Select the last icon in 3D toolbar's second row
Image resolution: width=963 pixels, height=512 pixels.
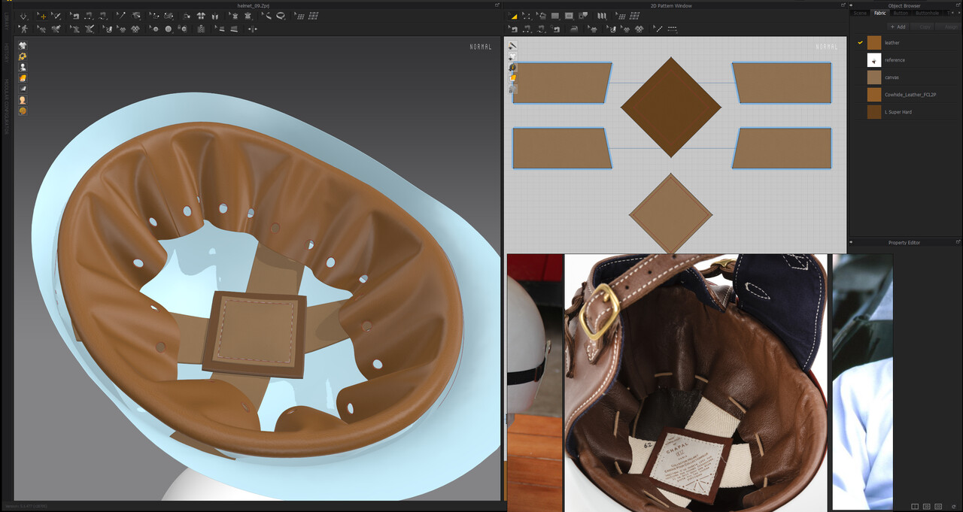click(x=252, y=29)
